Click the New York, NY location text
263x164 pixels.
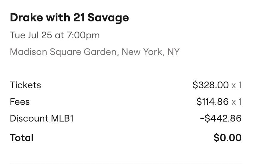[x=151, y=52]
